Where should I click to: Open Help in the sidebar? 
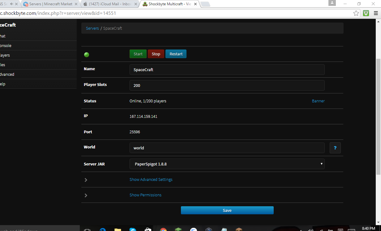click(x=38, y=84)
